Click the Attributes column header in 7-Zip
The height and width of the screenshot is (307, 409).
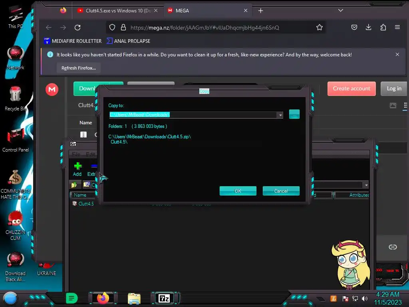point(351,195)
